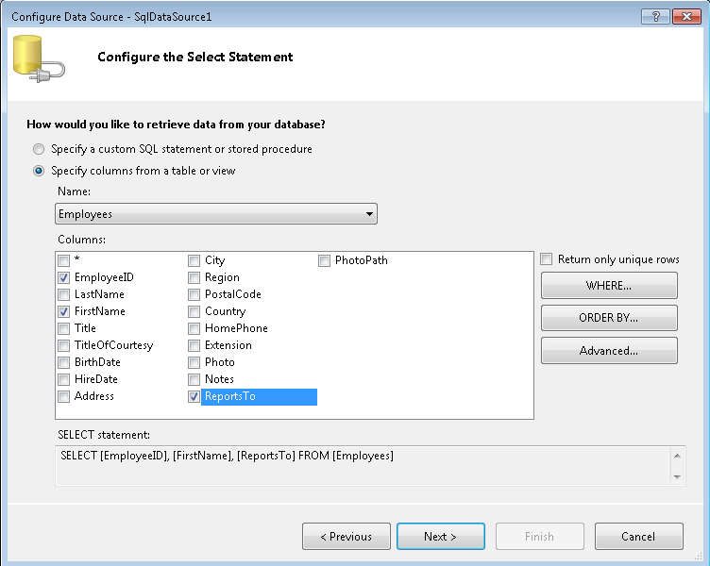
Task: Click the SELECT statement scroll up arrow
Action: point(677,455)
